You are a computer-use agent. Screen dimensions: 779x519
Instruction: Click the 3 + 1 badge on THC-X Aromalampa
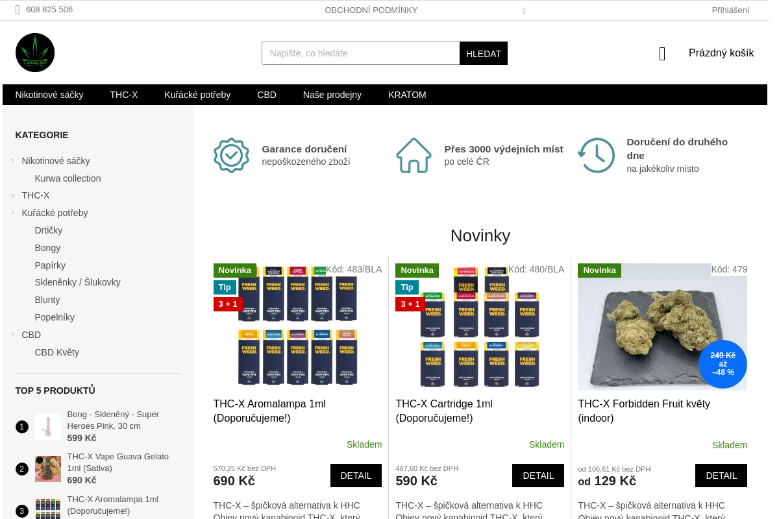point(228,304)
